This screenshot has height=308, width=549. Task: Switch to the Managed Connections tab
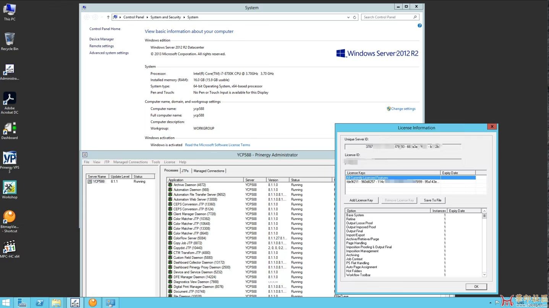[x=209, y=171]
